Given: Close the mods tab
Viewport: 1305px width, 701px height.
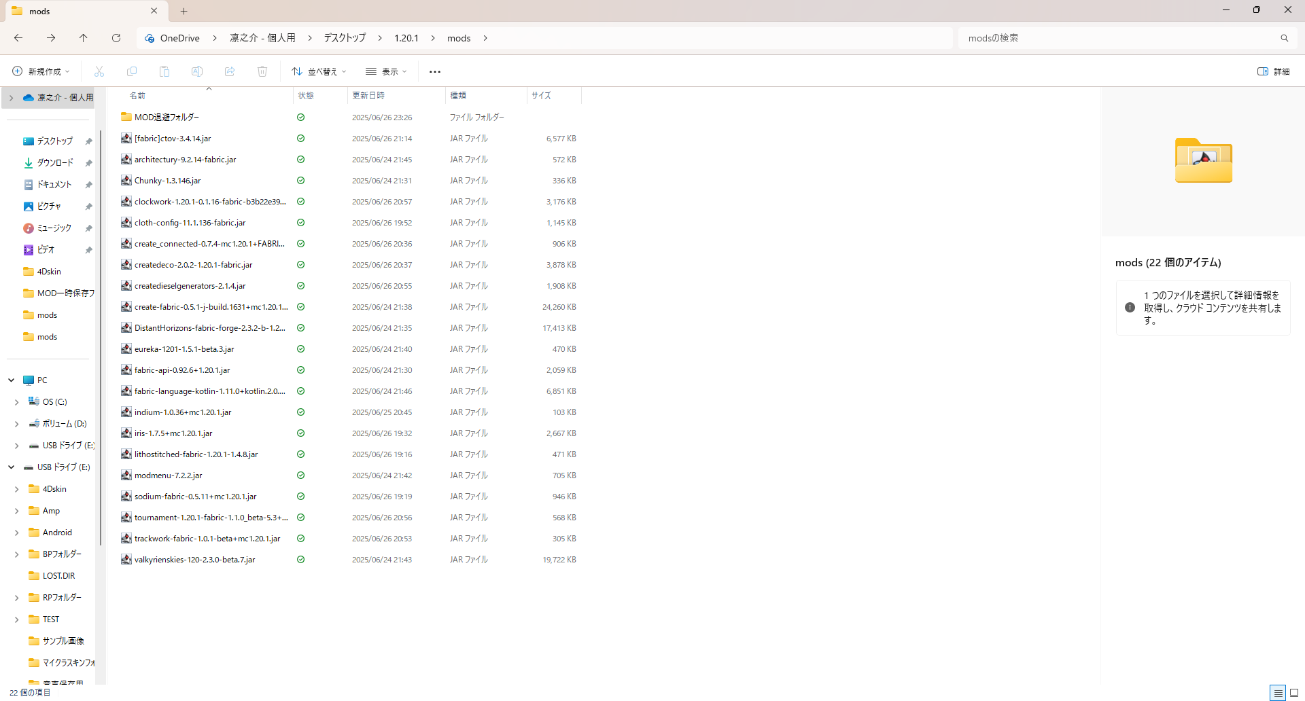Looking at the screenshot, I should point(154,11).
